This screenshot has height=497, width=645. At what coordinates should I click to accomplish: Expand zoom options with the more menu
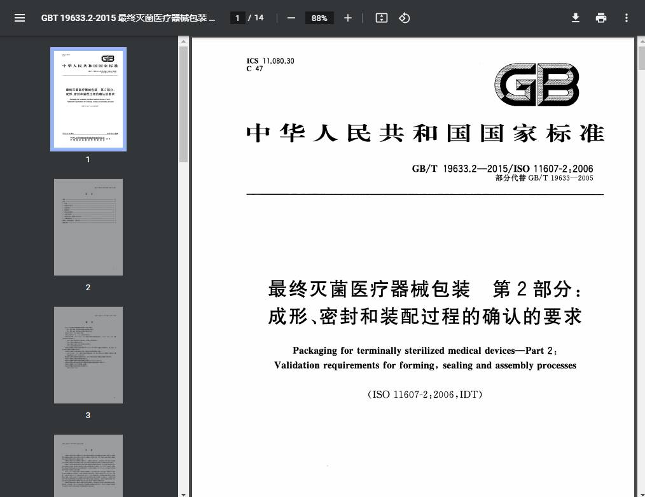click(x=626, y=18)
